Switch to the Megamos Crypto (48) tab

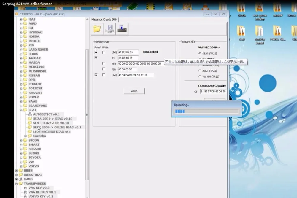pyautogui.click(x=104, y=19)
